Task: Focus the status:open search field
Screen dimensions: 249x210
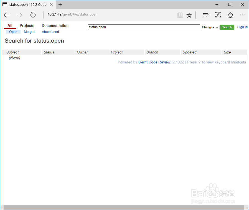Action: (x=144, y=27)
